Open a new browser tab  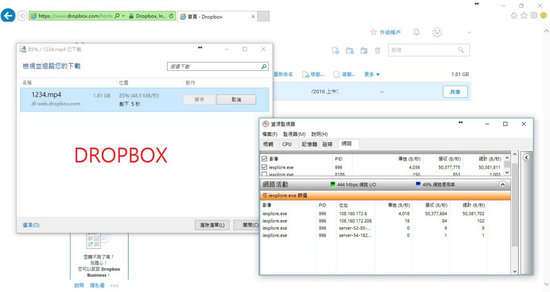(x=263, y=17)
